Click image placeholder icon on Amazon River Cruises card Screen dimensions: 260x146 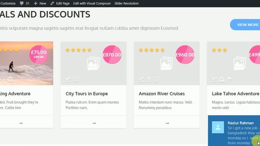coord(167,63)
